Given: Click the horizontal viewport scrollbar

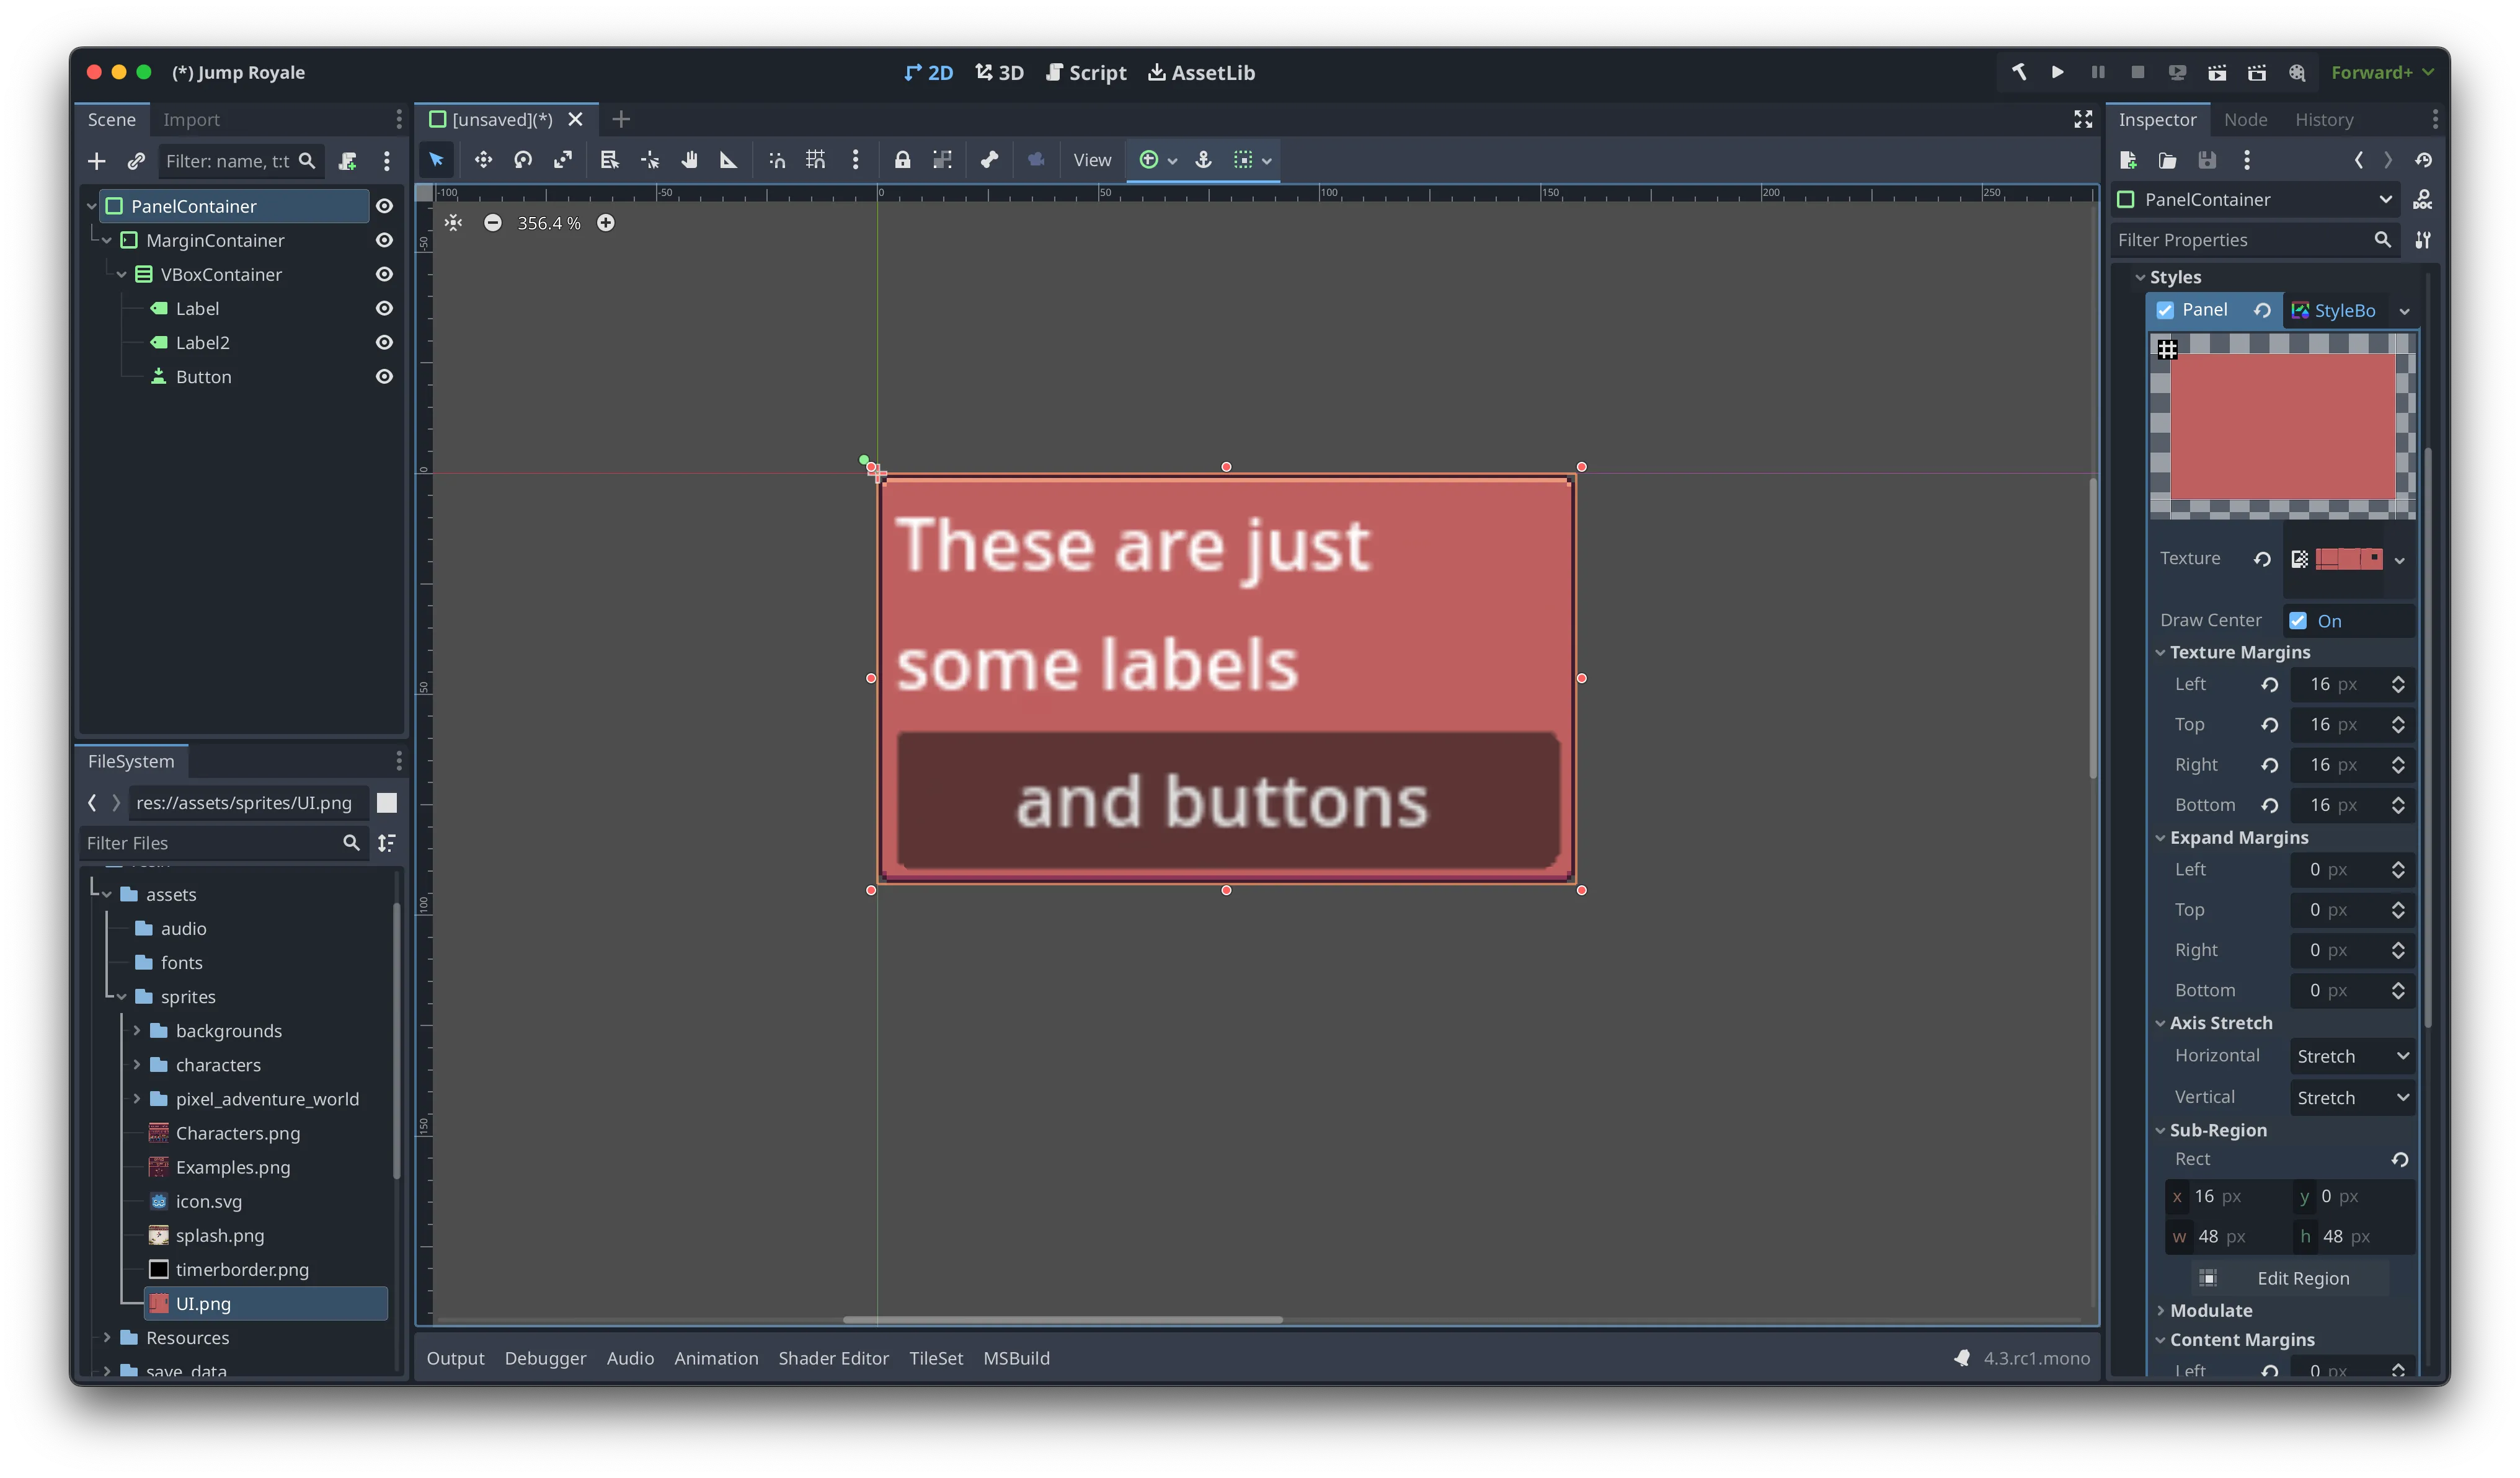Looking at the screenshot, I should tap(1062, 1320).
